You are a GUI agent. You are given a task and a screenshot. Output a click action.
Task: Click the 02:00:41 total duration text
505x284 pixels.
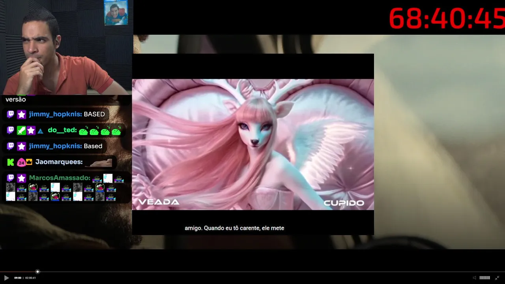[30, 278]
